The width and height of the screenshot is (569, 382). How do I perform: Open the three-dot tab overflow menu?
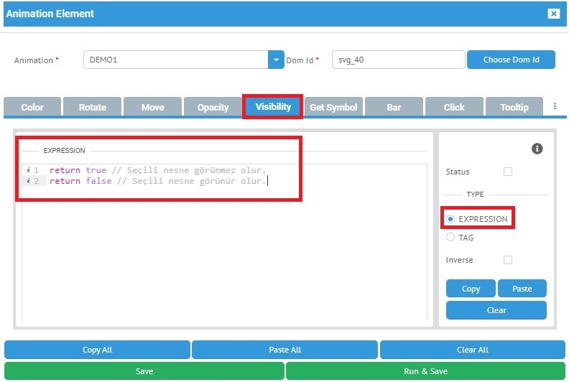555,106
